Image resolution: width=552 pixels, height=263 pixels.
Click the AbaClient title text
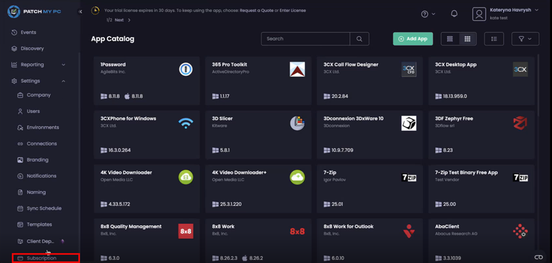click(447, 226)
